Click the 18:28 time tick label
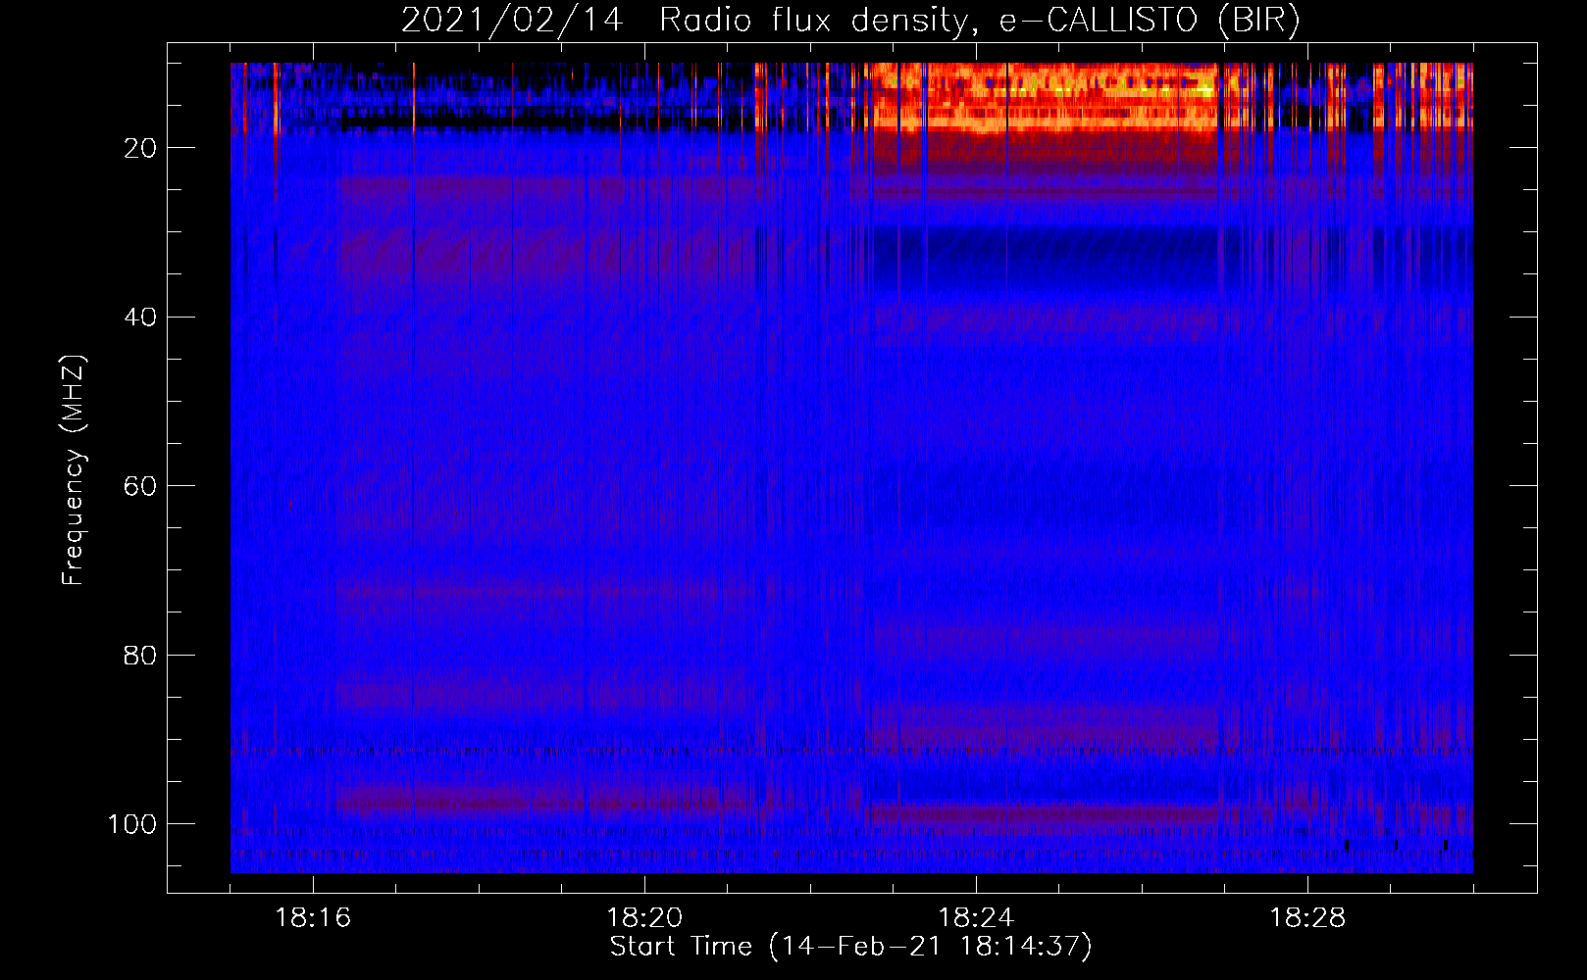 [1307, 918]
